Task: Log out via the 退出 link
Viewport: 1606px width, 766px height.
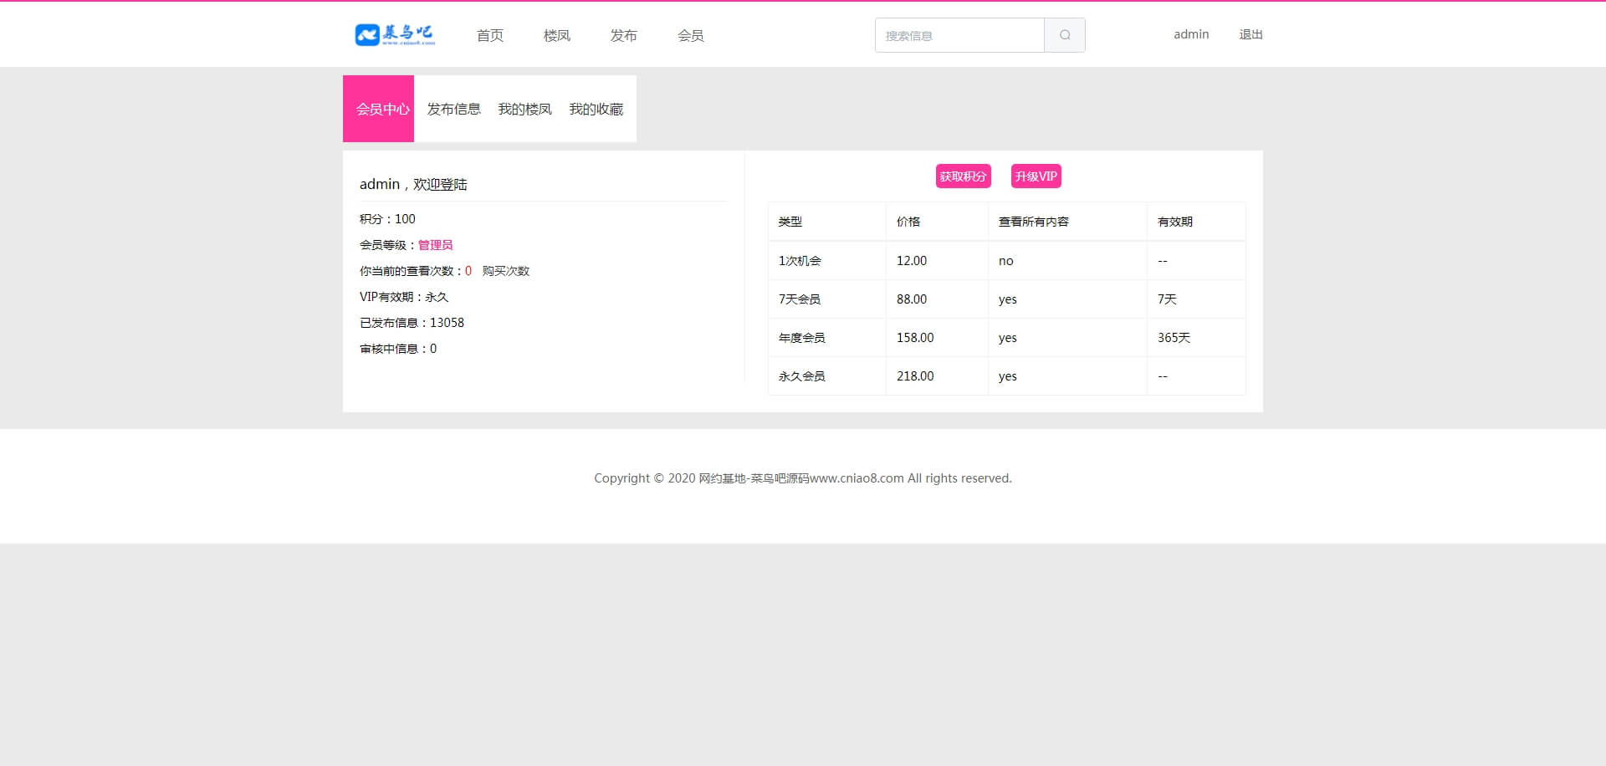Action: [x=1251, y=34]
